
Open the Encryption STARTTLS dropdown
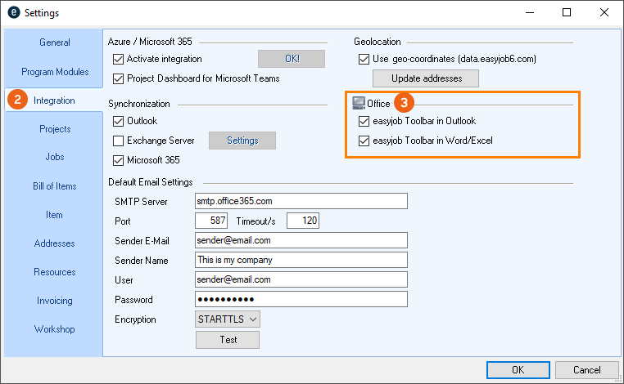click(228, 319)
